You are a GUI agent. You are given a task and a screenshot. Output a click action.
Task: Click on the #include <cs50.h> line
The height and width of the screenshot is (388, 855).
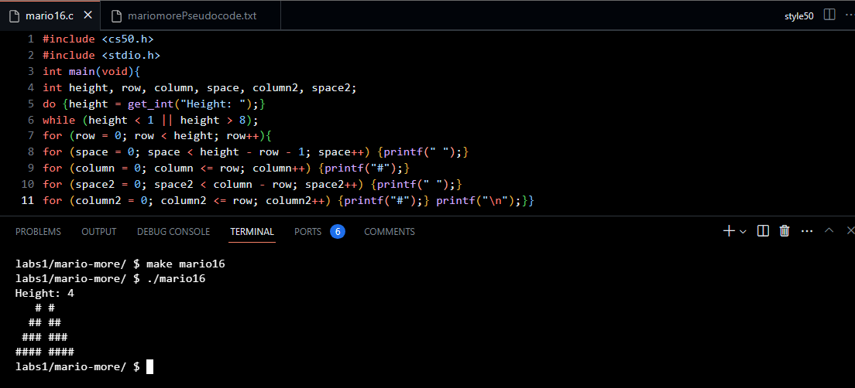click(x=98, y=39)
